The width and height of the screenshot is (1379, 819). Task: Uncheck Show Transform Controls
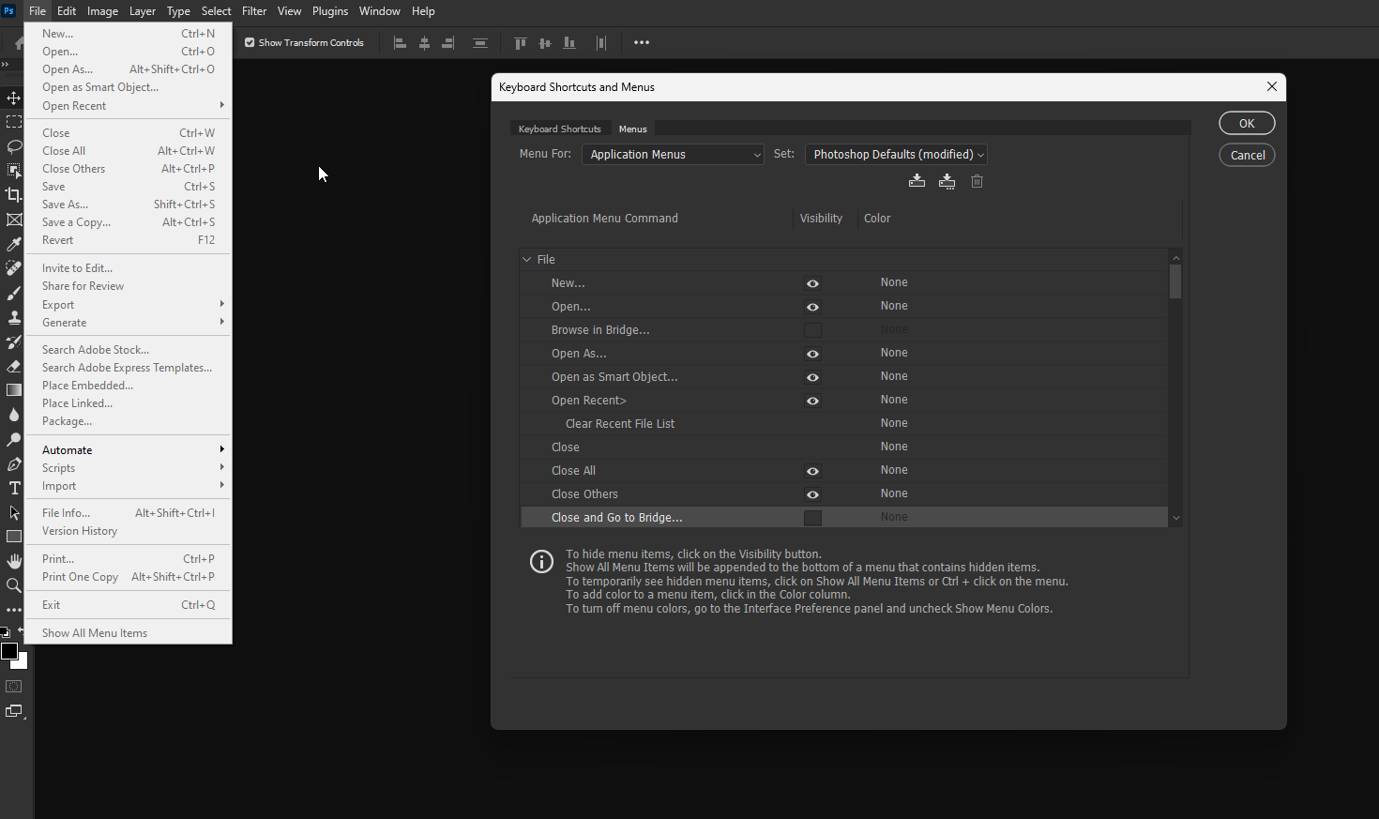(250, 42)
